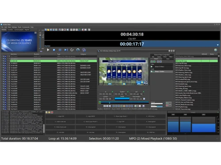The height and width of the screenshot is (165, 221).
Task: Click 'MPO (2) Mixed Playback (1080i 50)' status text
Action: (153, 139)
